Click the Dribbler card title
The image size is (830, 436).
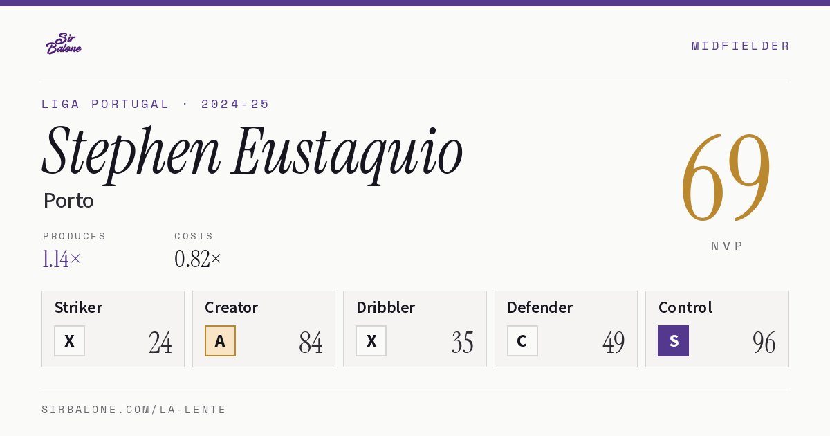(386, 307)
